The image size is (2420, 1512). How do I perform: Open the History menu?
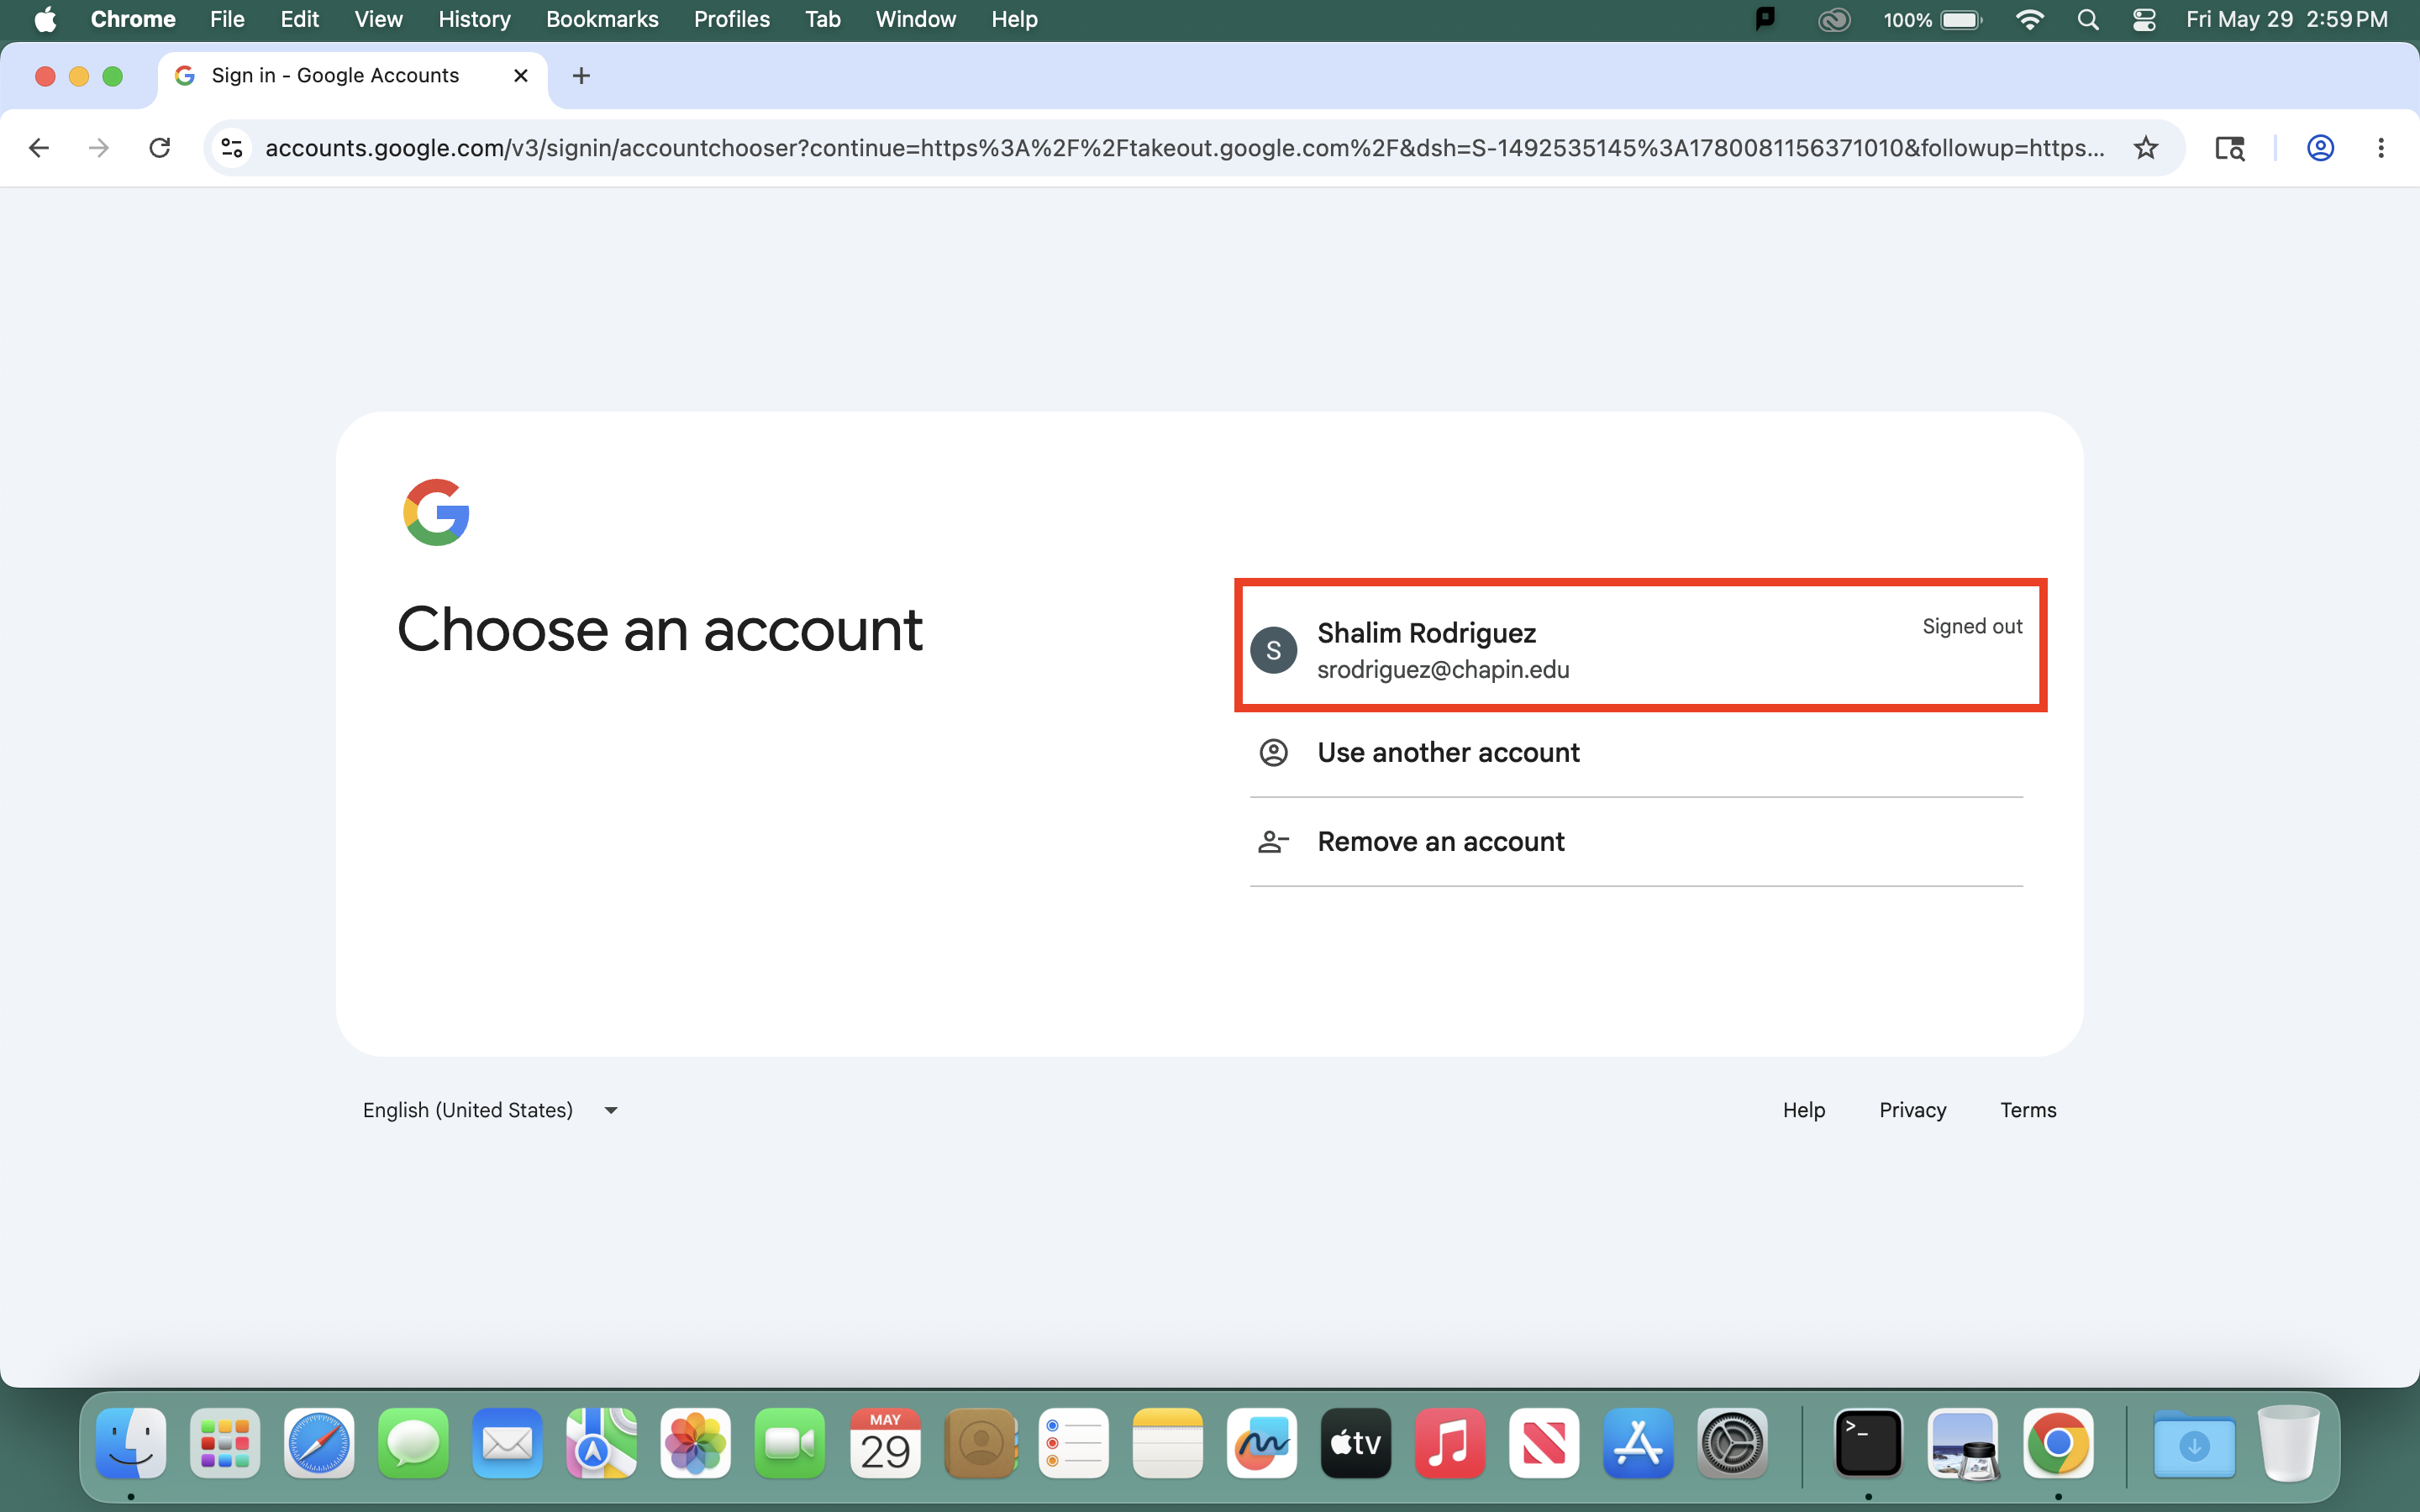[474, 19]
